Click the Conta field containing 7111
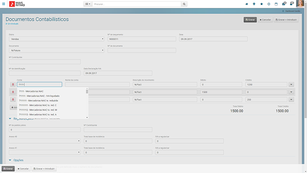 pos(39,84)
